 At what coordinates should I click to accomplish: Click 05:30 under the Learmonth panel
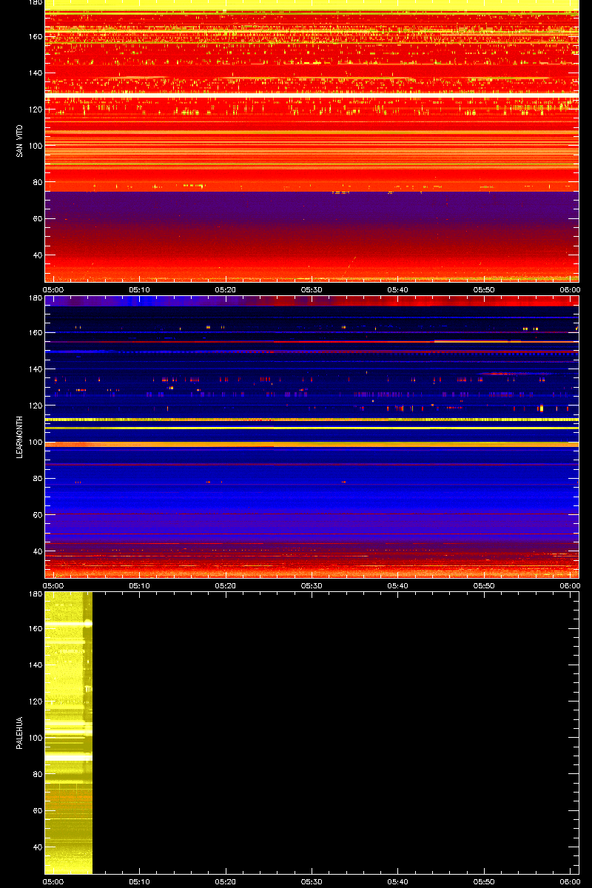312,585
